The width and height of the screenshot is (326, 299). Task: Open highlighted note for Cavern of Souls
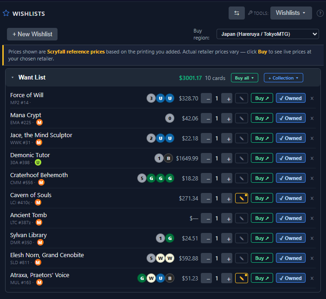coord(242,198)
